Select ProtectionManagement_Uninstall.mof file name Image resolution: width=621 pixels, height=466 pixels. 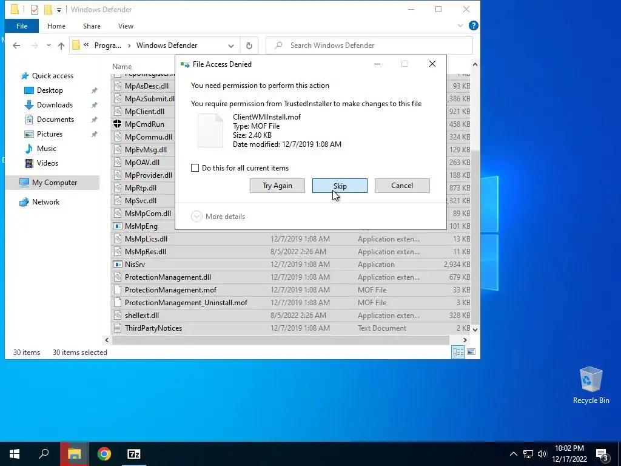(186, 303)
